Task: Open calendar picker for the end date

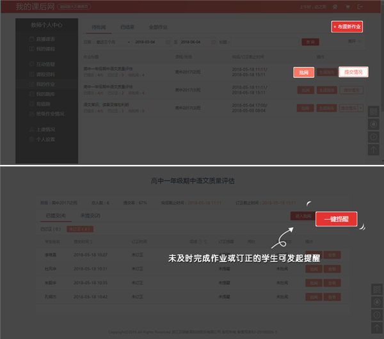Action: (x=213, y=42)
